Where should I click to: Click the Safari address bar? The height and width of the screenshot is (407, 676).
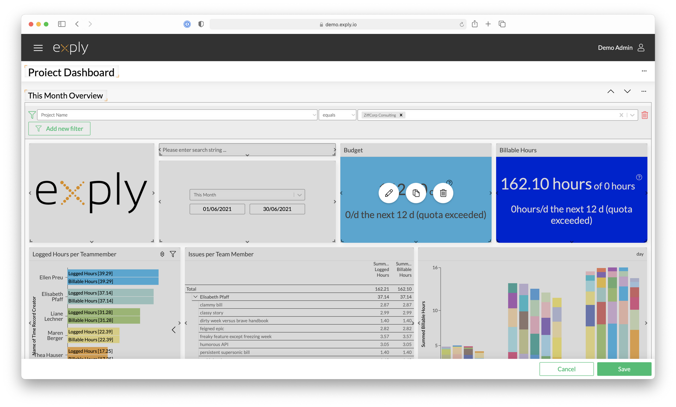pyautogui.click(x=338, y=24)
